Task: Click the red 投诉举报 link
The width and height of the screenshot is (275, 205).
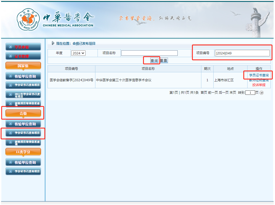Action: pyautogui.click(x=259, y=85)
